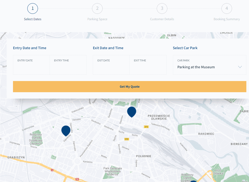The image size is (249, 182).
Task: Select the 'Booking Summary' step label
Action: click(x=227, y=19)
